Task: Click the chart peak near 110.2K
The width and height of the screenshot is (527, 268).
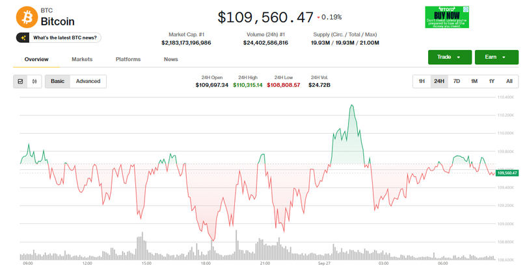Action: click(351, 105)
